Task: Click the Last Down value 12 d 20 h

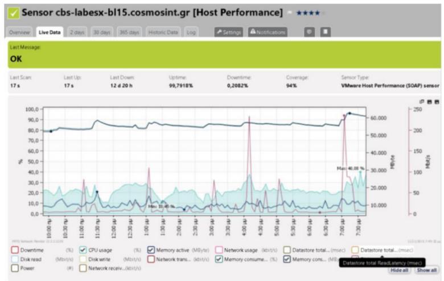Action: tap(121, 86)
